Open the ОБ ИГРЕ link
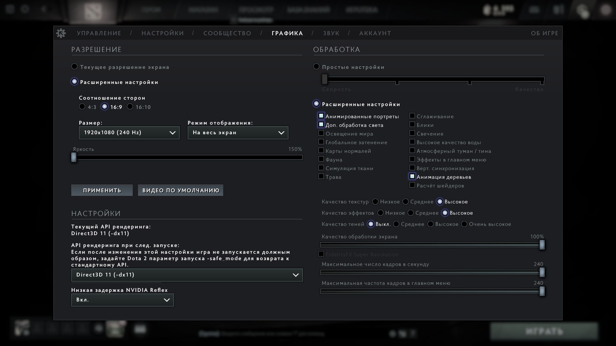This screenshot has width=616, height=346. click(x=544, y=33)
